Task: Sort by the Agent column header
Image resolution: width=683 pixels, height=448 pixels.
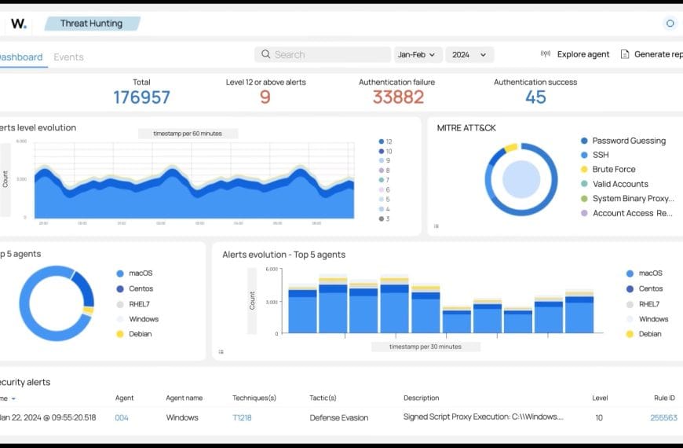Action: (x=124, y=398)
